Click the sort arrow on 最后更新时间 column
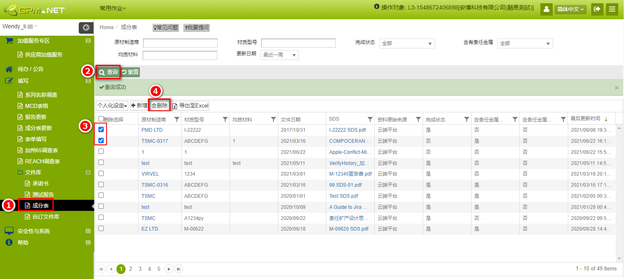 606,119
